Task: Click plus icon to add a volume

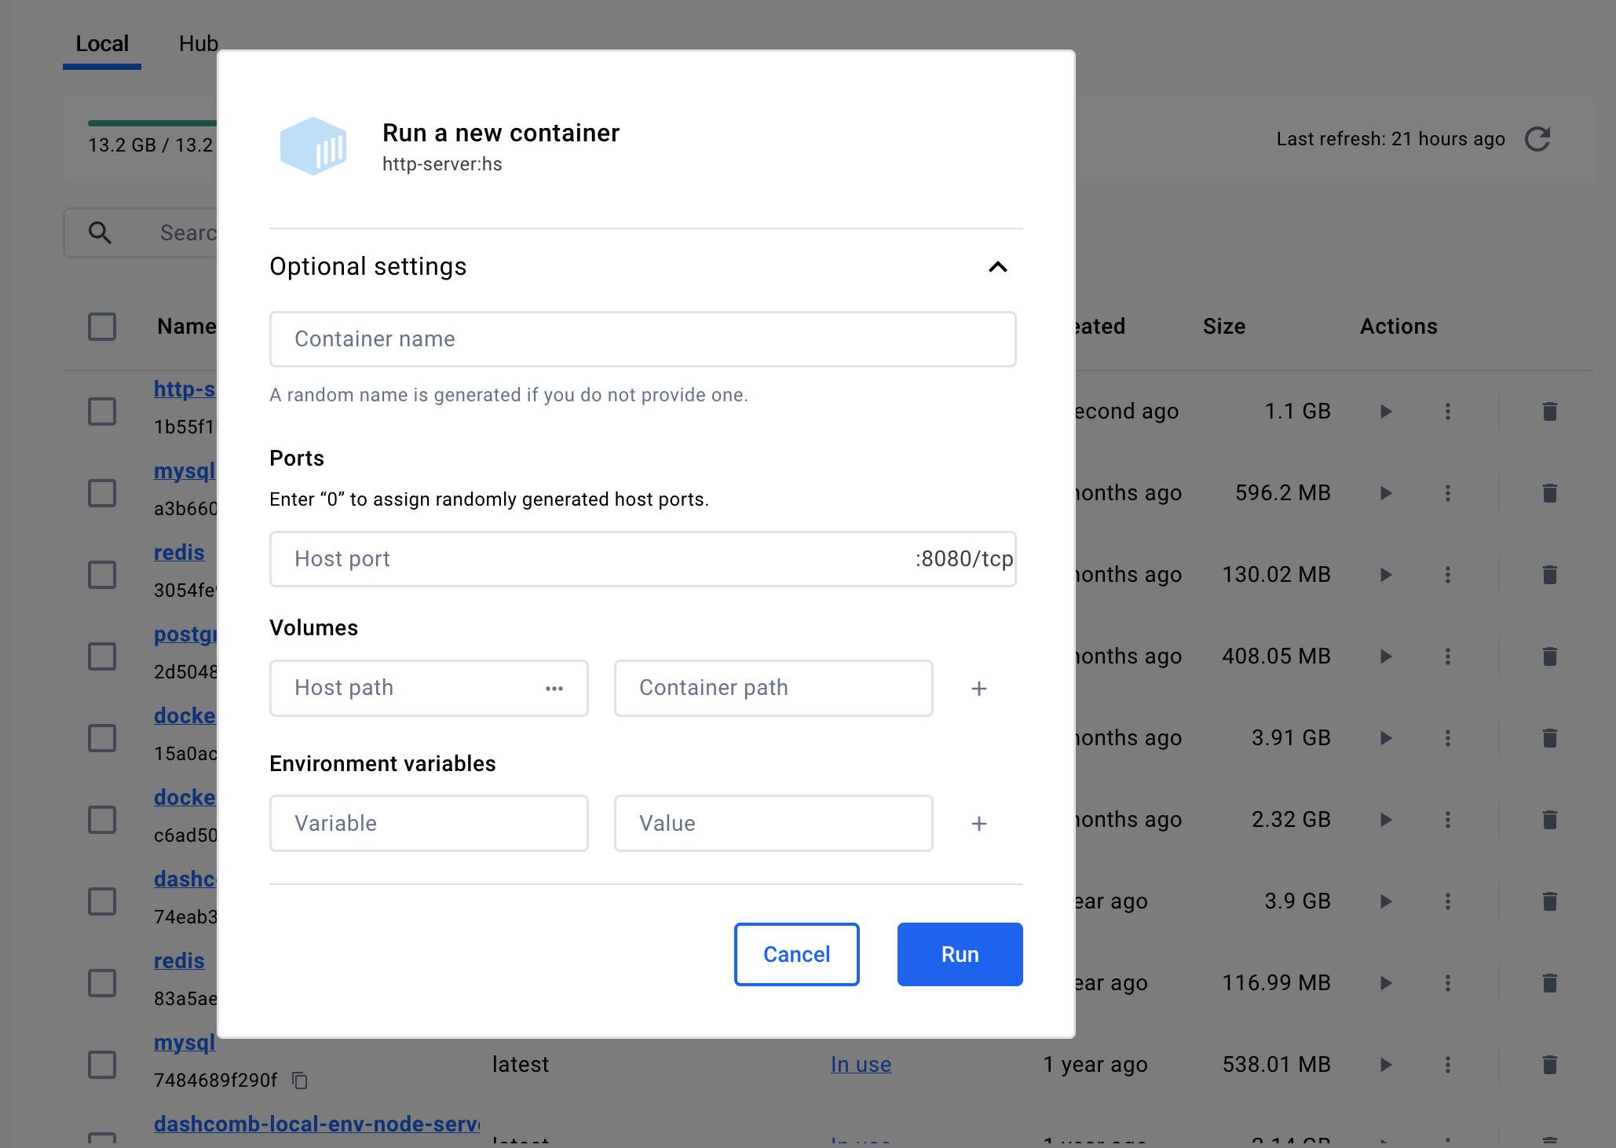Action: (x=978, y=689)
